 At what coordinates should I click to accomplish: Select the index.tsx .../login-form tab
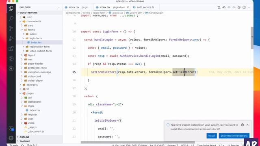112,7
